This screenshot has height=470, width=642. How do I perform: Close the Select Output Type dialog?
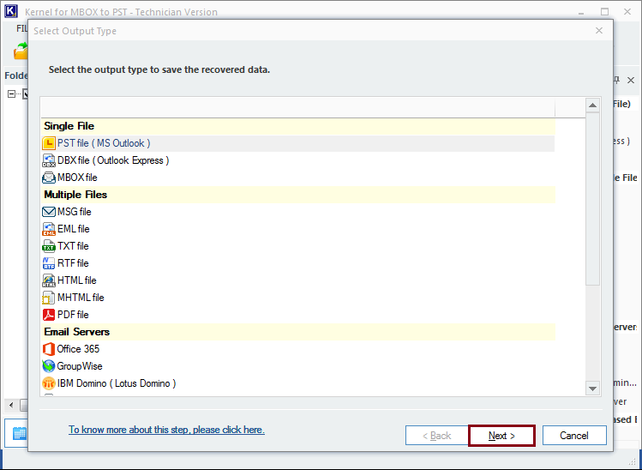pyautogui.click(x=599, y=31)
